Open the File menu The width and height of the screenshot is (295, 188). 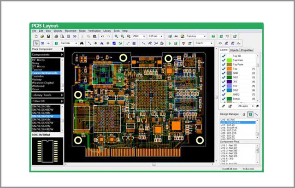(34, 31)
